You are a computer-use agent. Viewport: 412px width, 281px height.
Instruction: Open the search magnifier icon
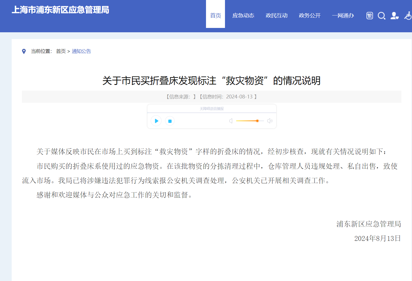click(381, 16)
